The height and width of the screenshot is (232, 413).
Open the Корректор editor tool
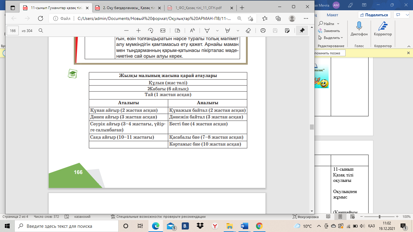[383, 29]
